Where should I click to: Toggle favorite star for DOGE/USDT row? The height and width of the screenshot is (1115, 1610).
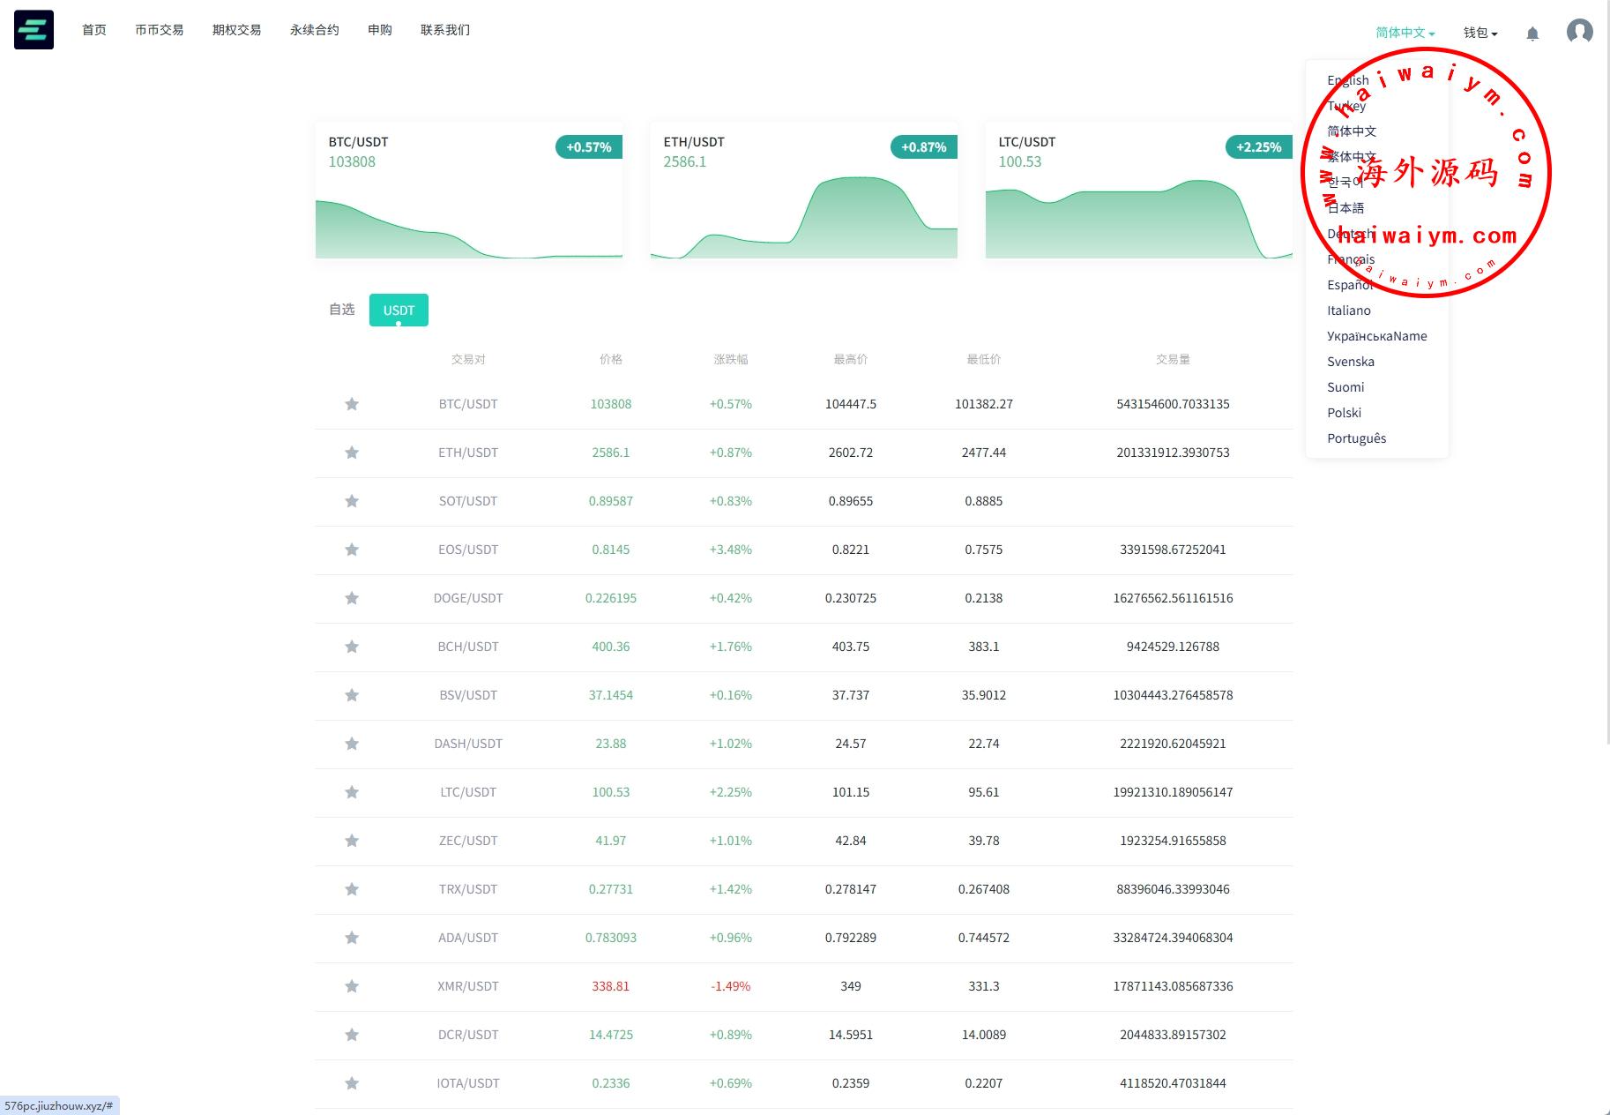coord(352,598)
